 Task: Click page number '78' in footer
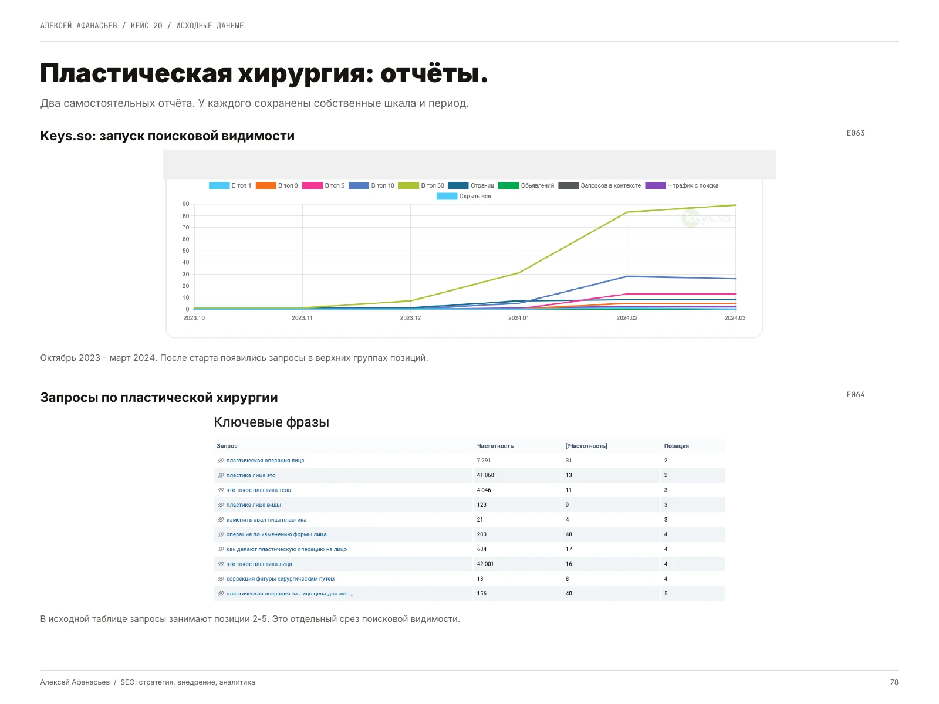pos(894,682)
